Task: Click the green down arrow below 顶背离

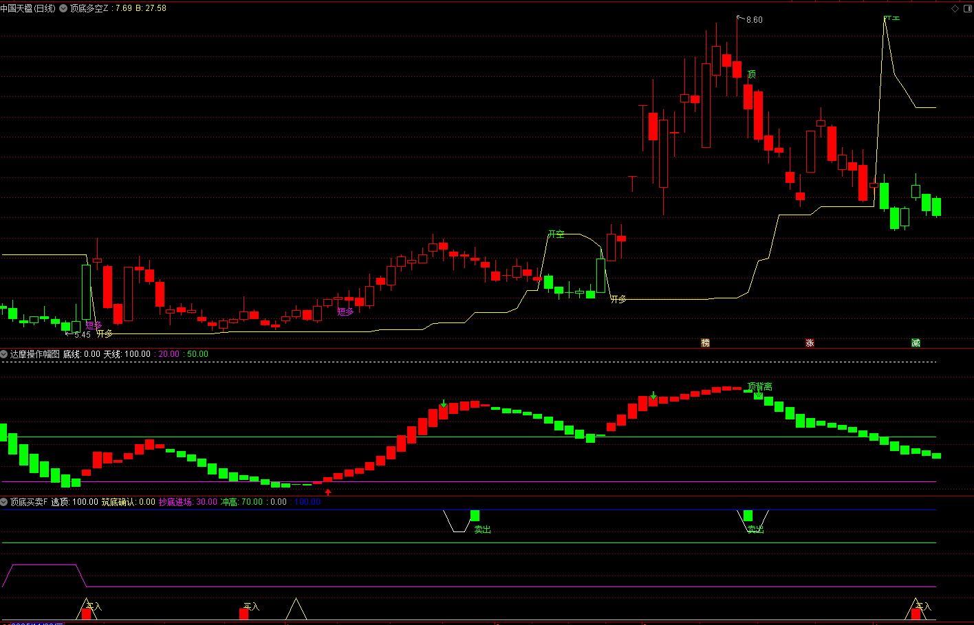Action: pos(758,396)
